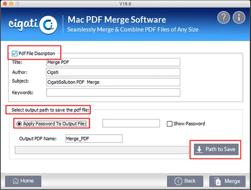Viewport: 251px width, 190px height.
Task: Click the Cigati Ci logo
Action: (x=33, y=25)
